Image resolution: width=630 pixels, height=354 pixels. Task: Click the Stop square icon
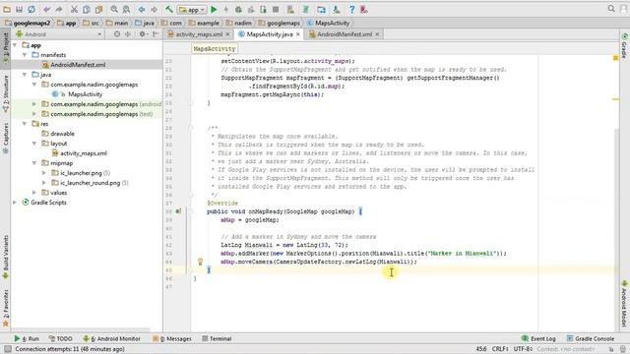click(276, 9)
